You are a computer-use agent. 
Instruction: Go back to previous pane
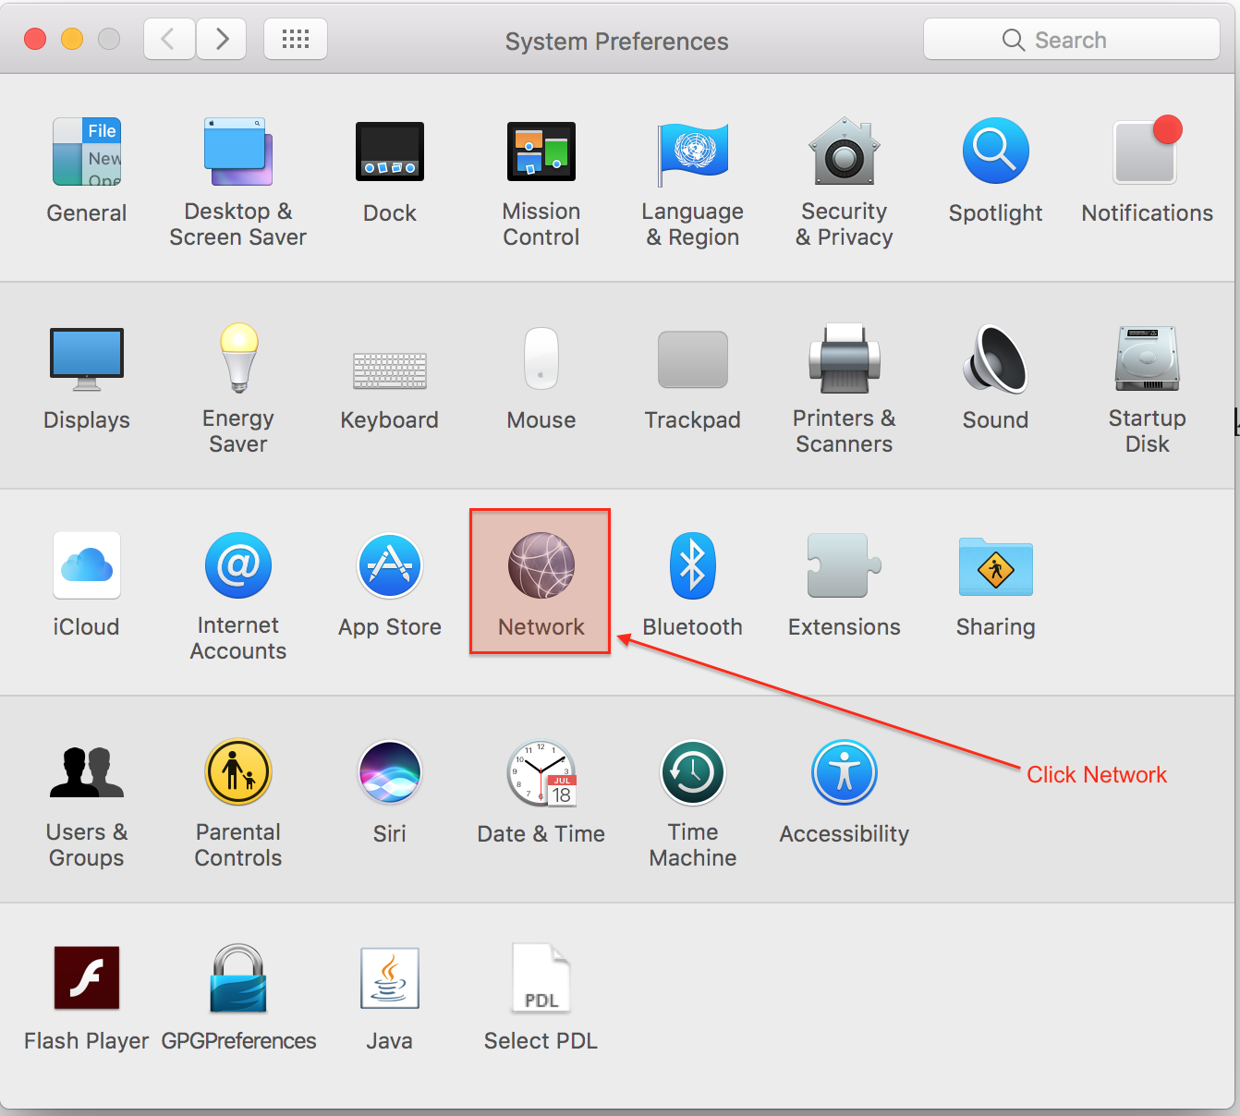tap(168, 39)
